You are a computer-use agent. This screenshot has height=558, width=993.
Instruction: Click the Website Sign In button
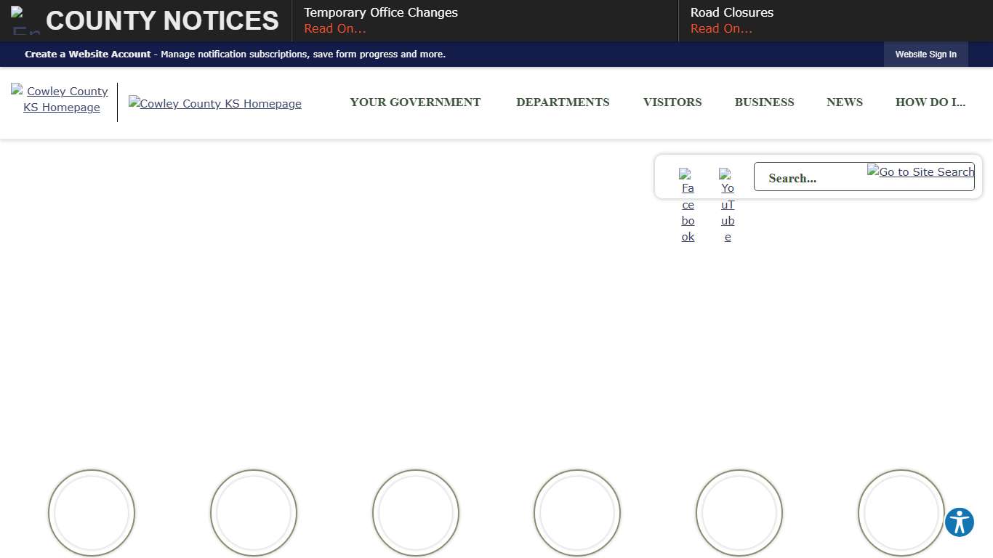coord(925,54)
